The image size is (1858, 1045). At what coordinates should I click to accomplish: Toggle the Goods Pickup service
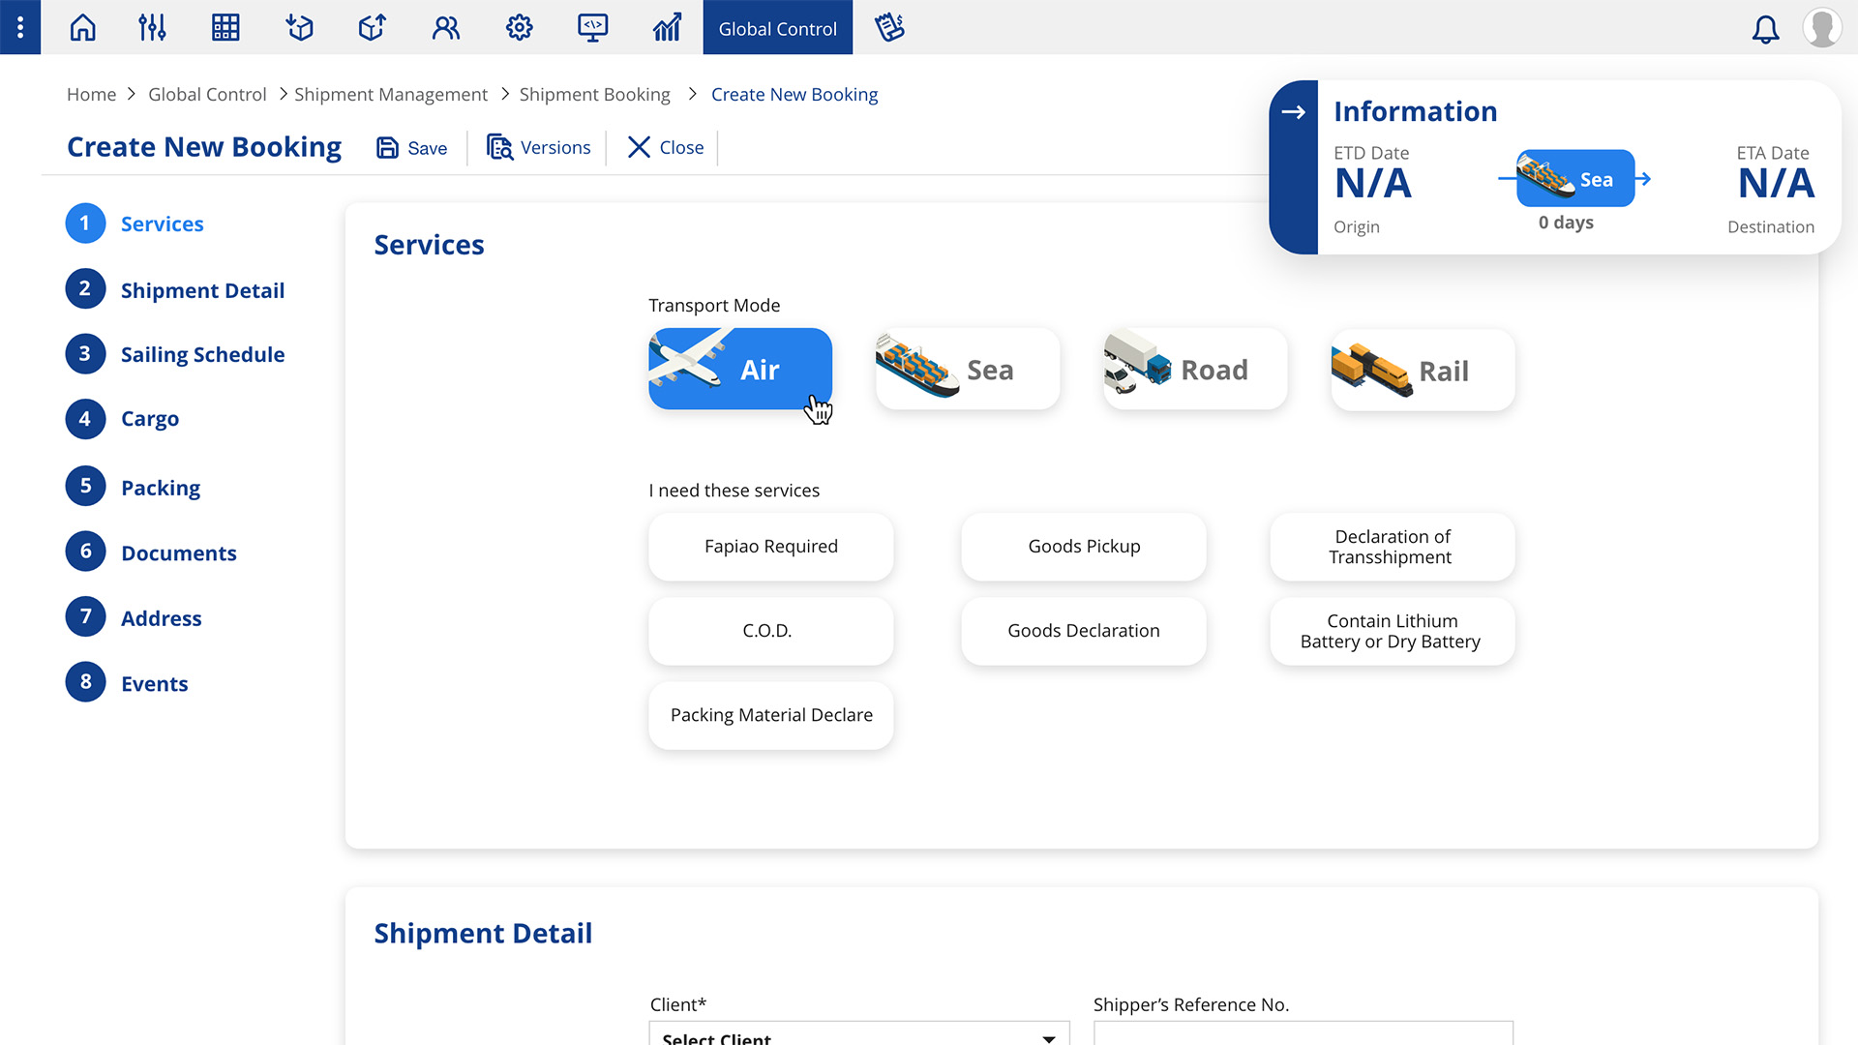pyautogui.click(x=1083, y=547)
